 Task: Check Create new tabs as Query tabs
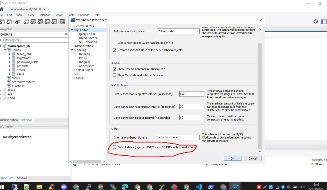coord(115,43)
